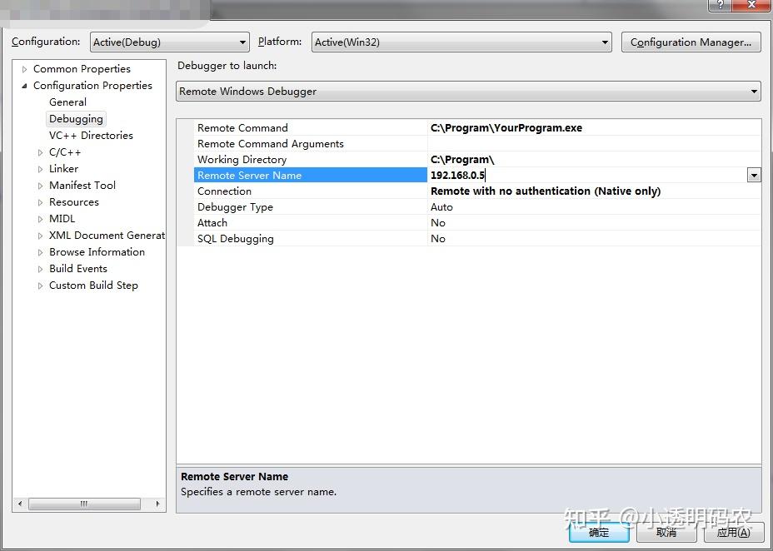Viewport: 773px width, 551px height.
Task: Open the Remote Server Name value dropdown
Action: pyautogui.click(x=754, y=175)
